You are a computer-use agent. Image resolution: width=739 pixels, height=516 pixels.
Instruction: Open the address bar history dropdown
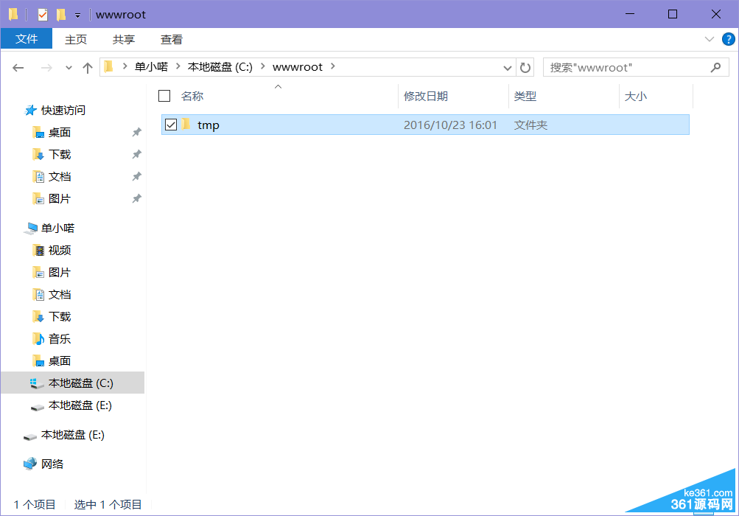508,68
